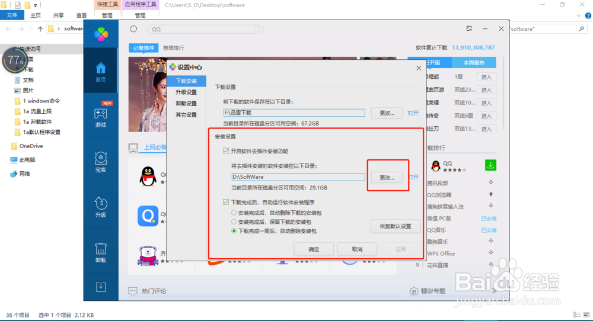Click the F:\迅雷下载 directory field

tap(294, 113)
